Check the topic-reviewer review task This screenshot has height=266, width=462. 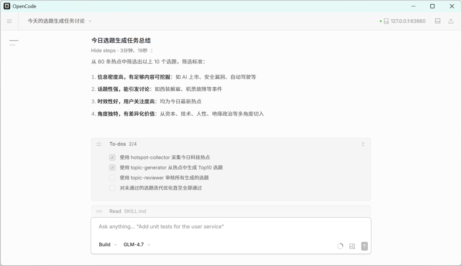click(x=112, y=178)
